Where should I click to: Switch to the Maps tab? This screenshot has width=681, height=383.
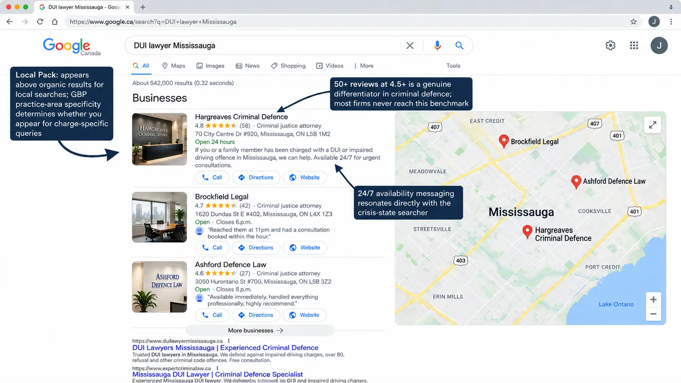[173, 66]
